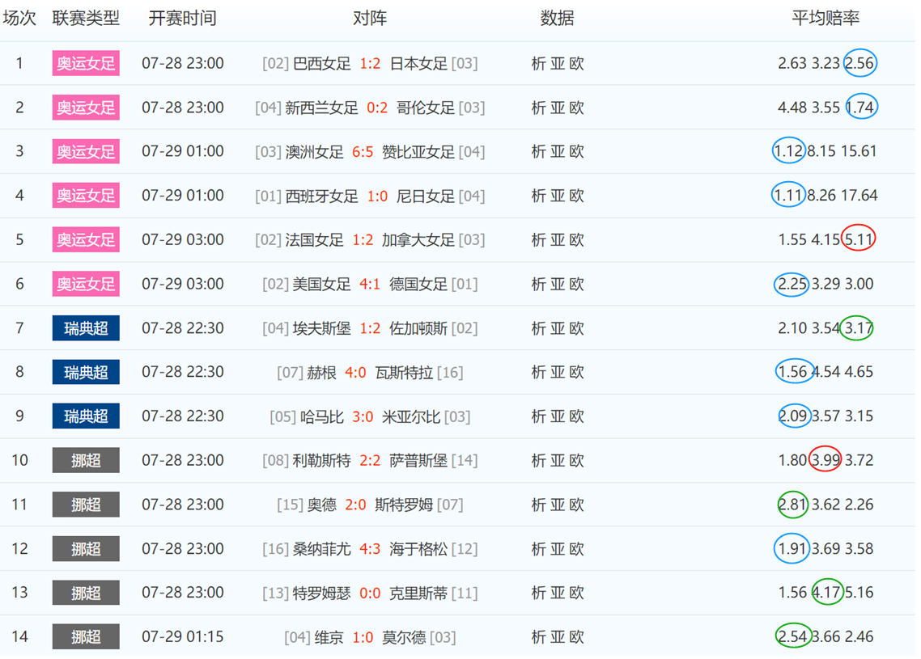Open 亚 link in 澳洲女足 row
Image resolution: width=921 pixels, height=659 pixels.
[558, 151]
